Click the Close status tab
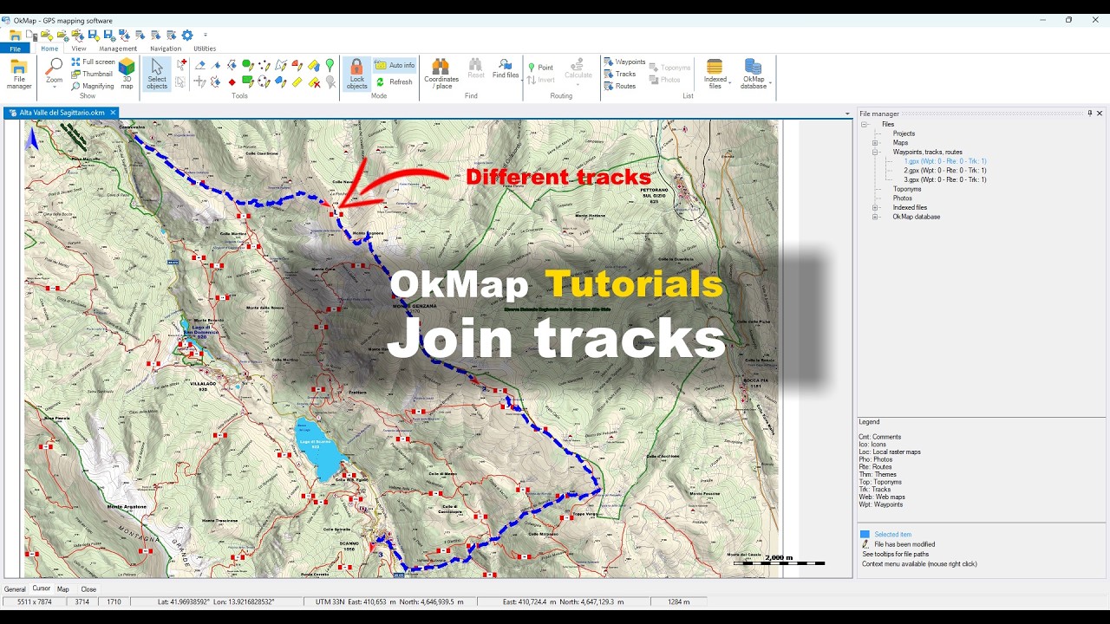 point(88,589)
